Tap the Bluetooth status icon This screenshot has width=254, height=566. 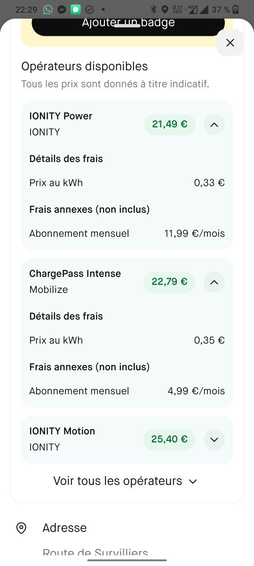[153, 9]
